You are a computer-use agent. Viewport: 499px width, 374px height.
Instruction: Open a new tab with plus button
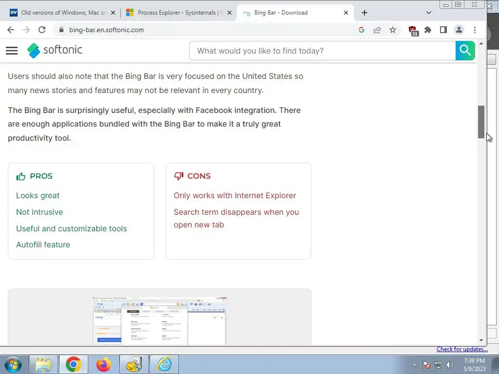[x=365, y=13]
